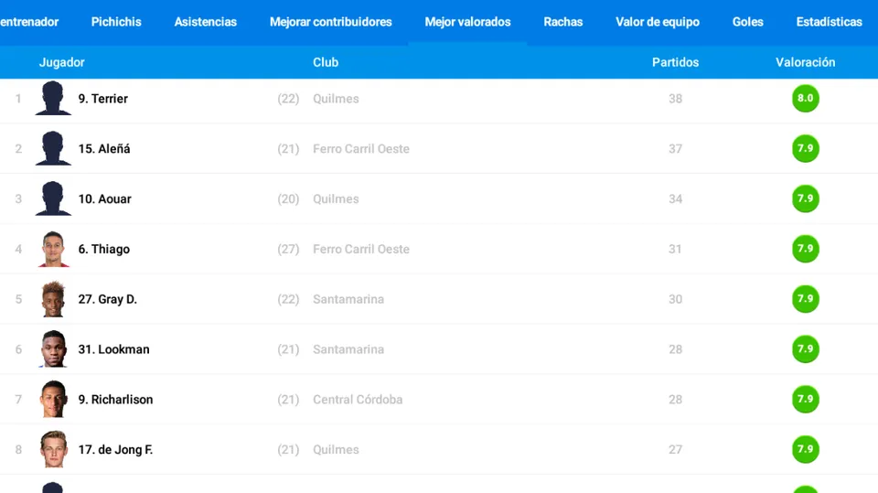The image size is (878, 493).
Task: Sort by the Partidos column header
Action: (x=675, y=62)
